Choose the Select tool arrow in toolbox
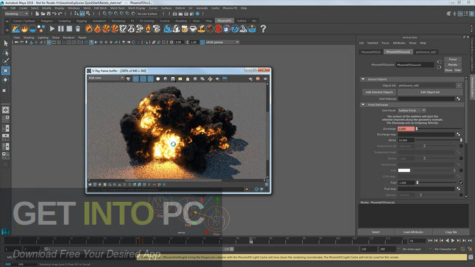475x267 pixels. tap(6, 43)
